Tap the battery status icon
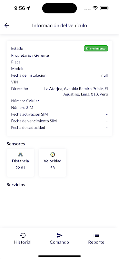Image resolution: width=119 pixels, height=259 pixels. click(104, 8)
